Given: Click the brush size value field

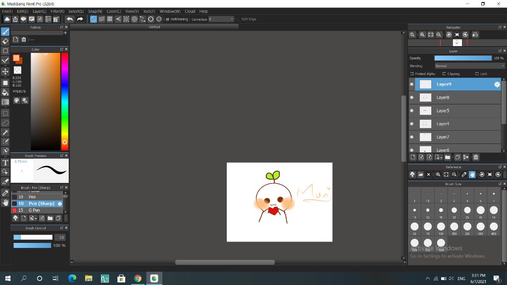Looking at the screenshot, I should pyautogui.click(x=60, y=237).
